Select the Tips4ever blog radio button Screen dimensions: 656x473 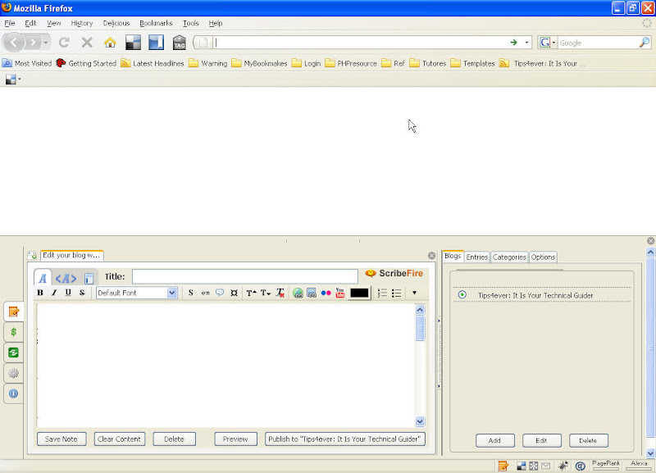pos(462,295)
